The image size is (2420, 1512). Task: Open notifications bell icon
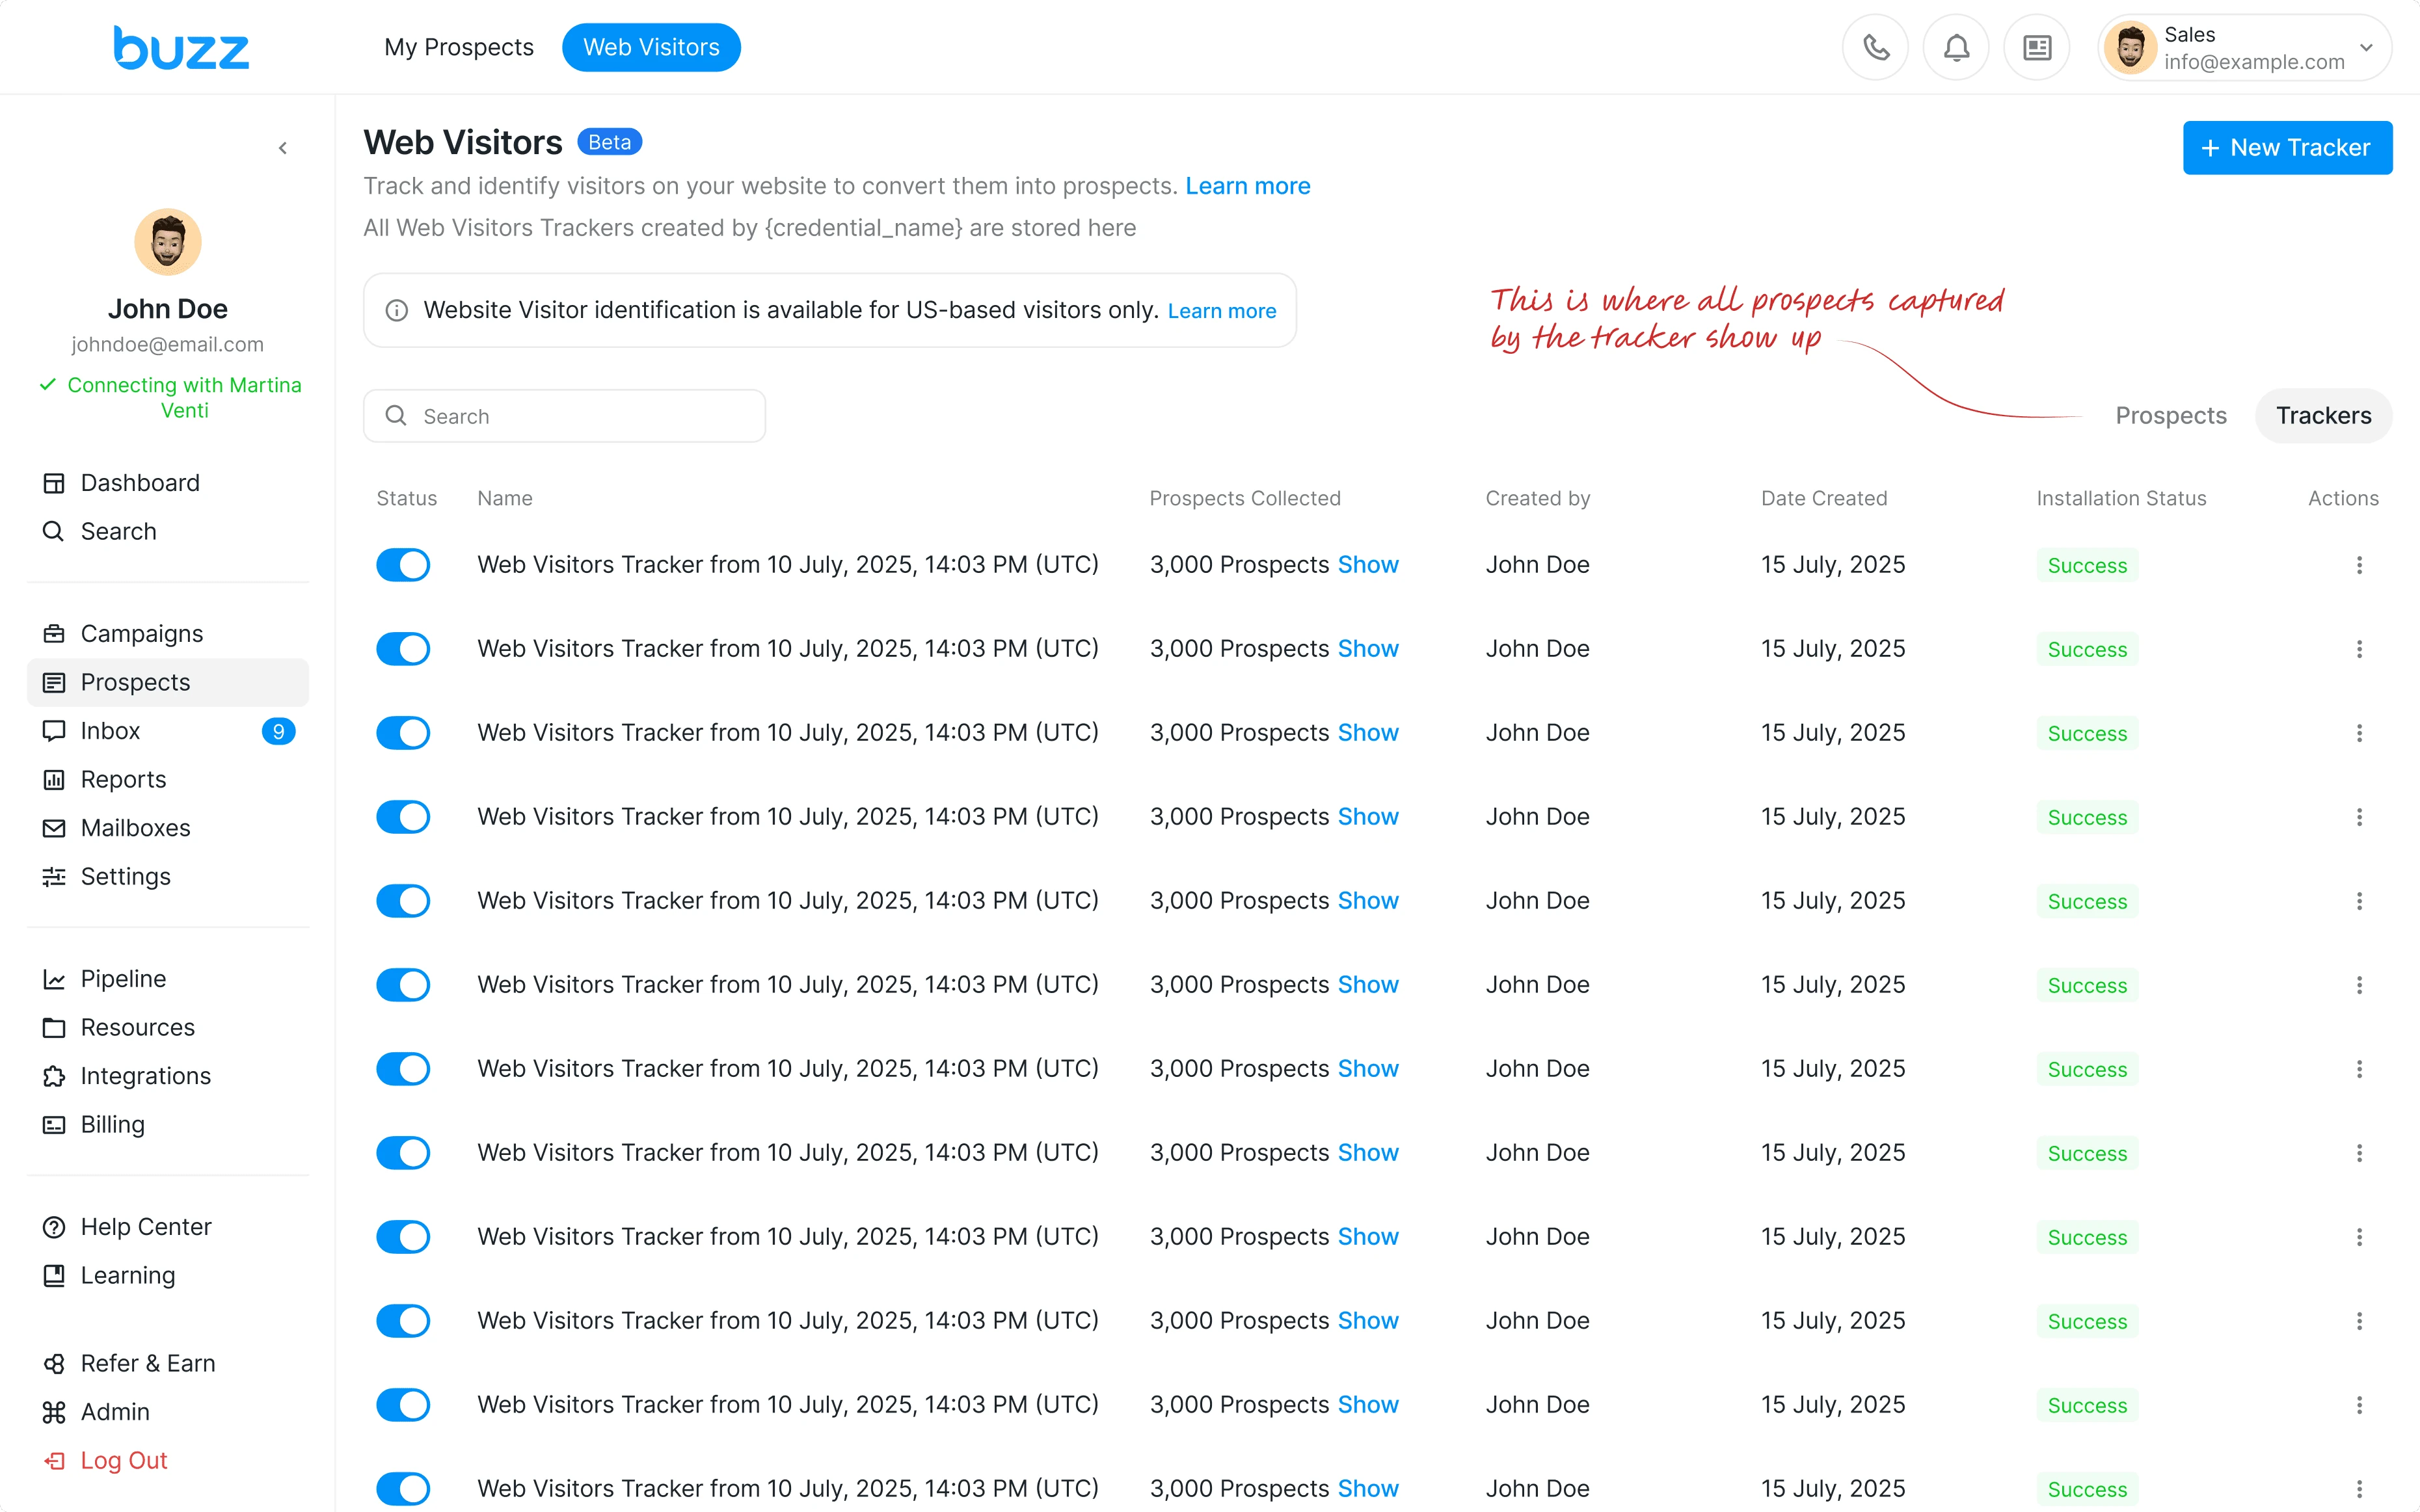(1956, 47)
